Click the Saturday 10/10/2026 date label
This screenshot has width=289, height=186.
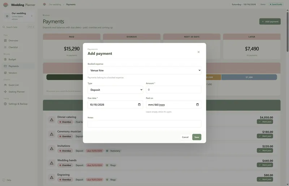tap(243, 4)
